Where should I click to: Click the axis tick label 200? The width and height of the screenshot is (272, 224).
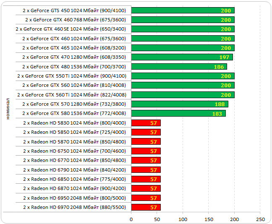tap(235, 219)
